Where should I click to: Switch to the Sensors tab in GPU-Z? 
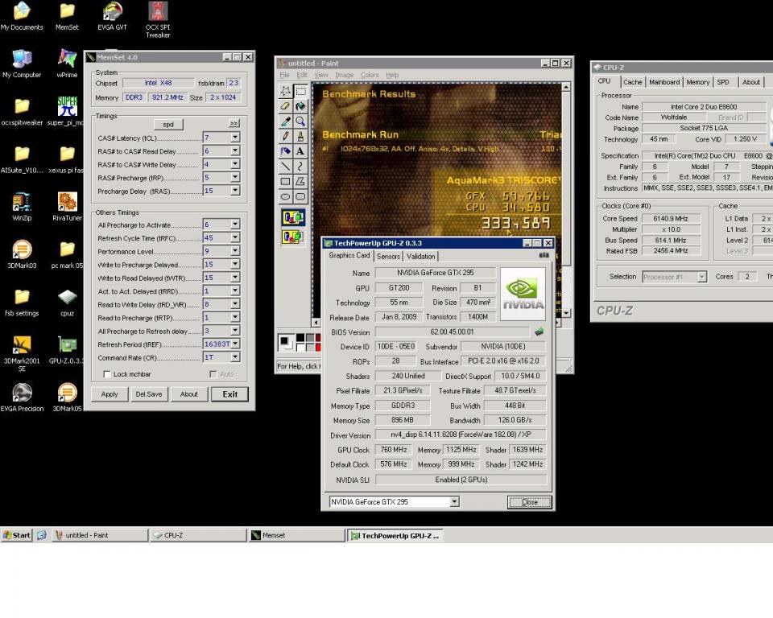(388, 256)
